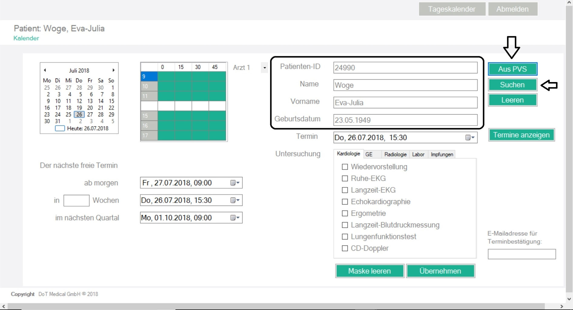Click Abmelden to log out
The width and height of the screenshot is (573, 310).
tap(512, 9)
